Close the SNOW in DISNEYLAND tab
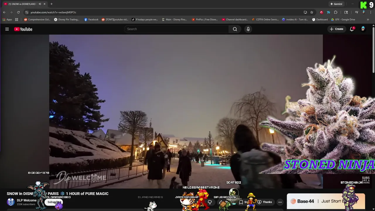The width and height of the screenshot is (375, 211). [45, 4]
